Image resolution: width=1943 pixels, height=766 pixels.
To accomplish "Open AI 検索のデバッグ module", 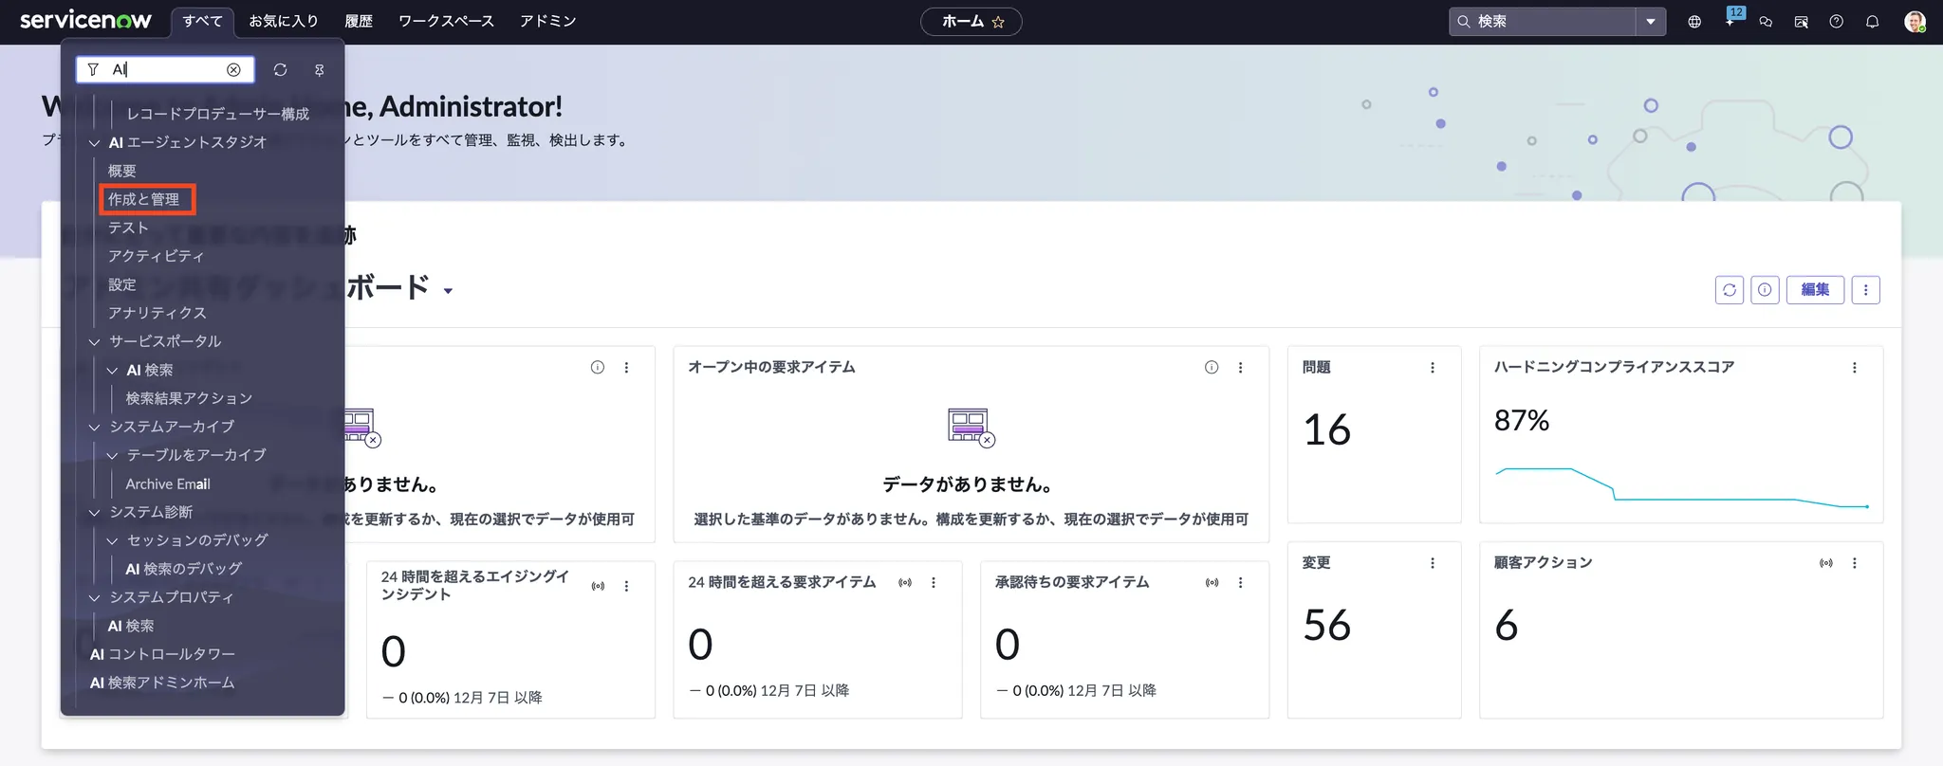I will tap(184, 569).
